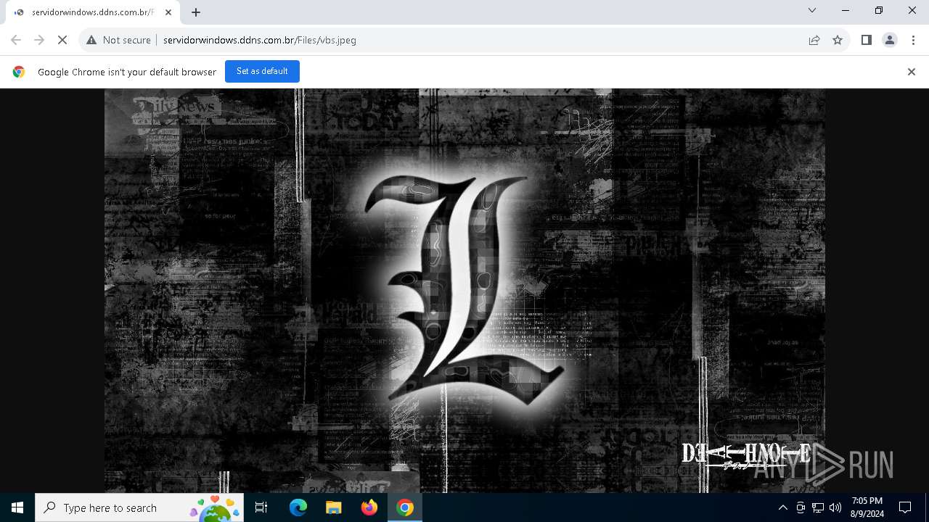Screen dimensions: 929x522
Task: View the Not secure site information
Action: click(x=118, y=40)
